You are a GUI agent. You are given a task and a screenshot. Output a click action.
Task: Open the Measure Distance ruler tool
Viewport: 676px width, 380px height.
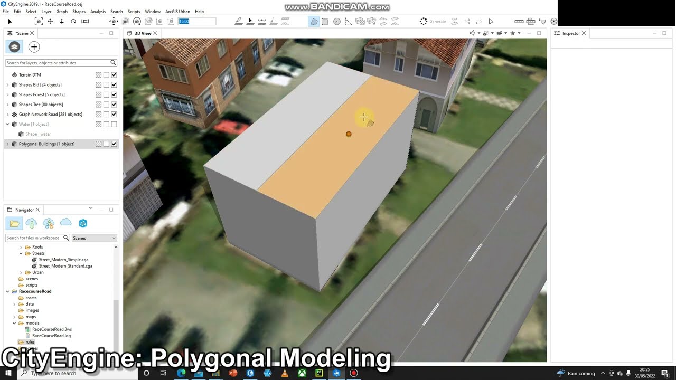(x=519, y=22)
